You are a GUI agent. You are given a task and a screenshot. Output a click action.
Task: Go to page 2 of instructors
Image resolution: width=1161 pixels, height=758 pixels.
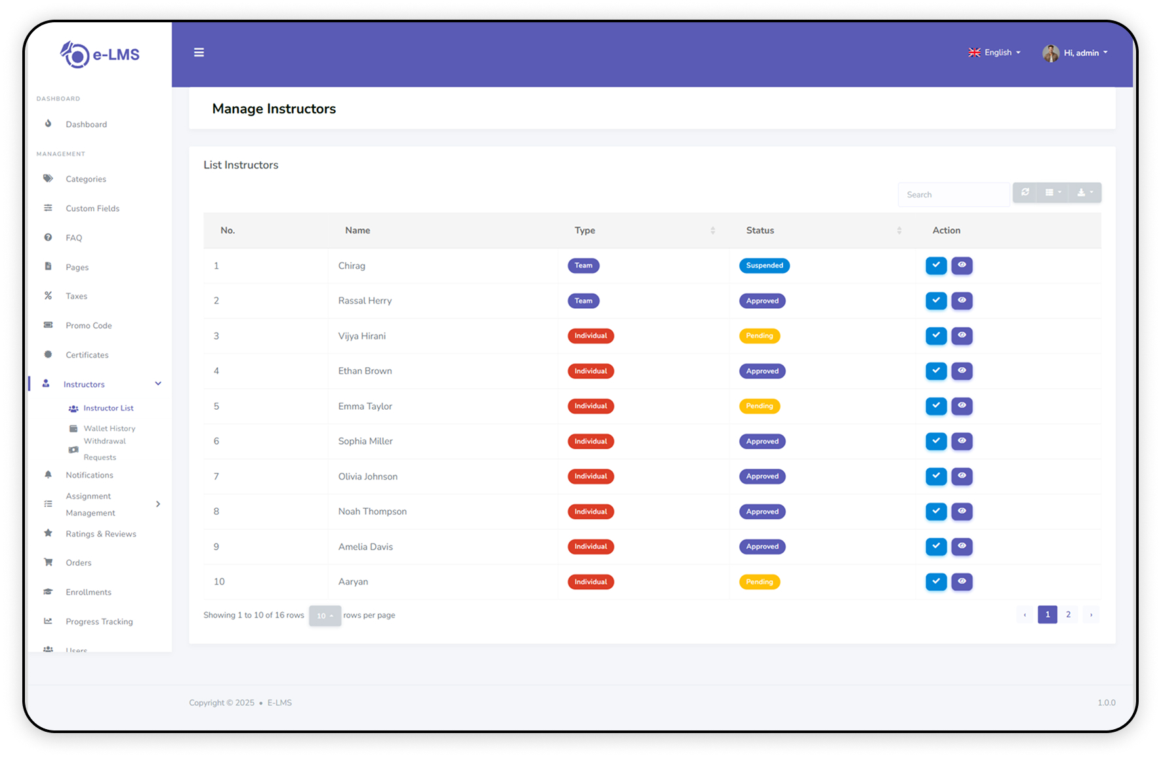point(1068,614)
